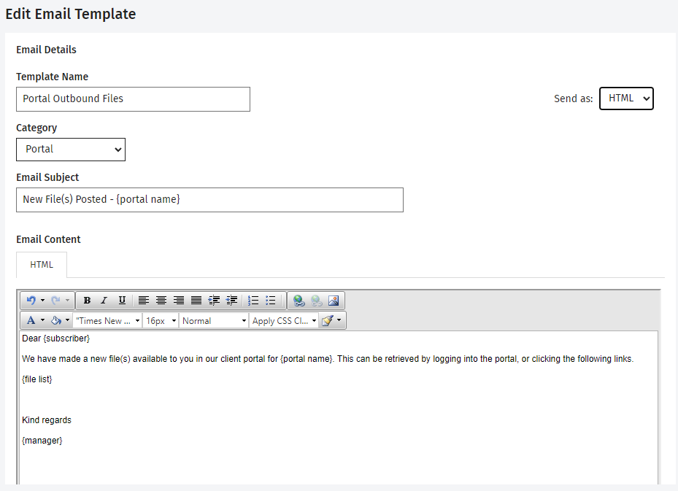The height and width of the screenshot is (491, 678).
Task: Click the Redo icon in editor toolbar
Action: click(x=55, y=301)
